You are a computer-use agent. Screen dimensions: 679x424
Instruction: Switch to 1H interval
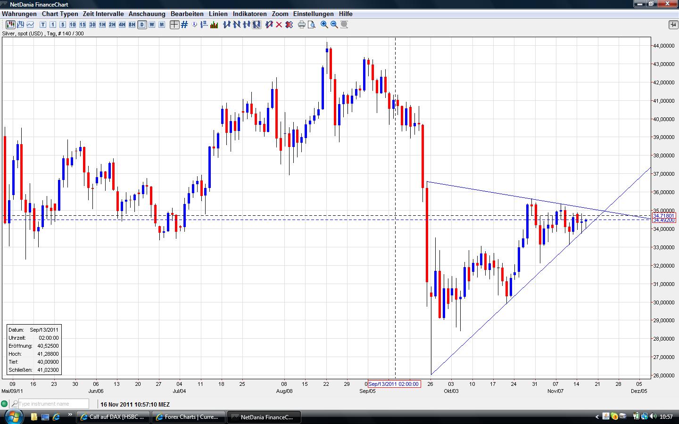[x=102, y=24]
